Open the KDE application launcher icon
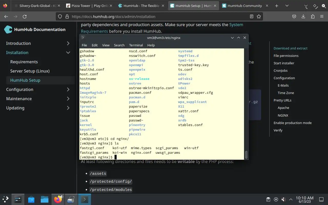The image size is (328, 205). [6, 199]
